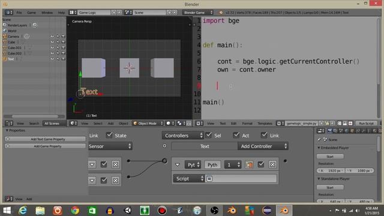Open the Game menu
Image resolution: width=384 pixels, height=216 pixels.
click(31, 13)
